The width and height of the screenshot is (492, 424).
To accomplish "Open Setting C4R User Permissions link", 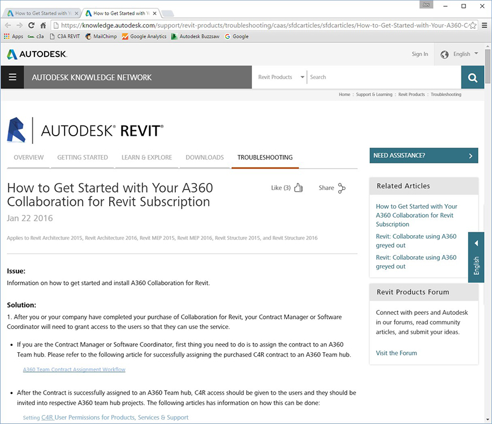I will tap(106, 417).
